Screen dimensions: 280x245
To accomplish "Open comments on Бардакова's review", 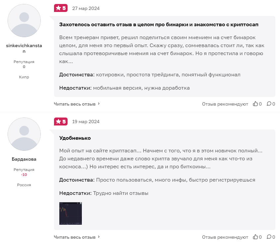I will 269,237.
